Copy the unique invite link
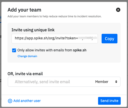Image resolution: width=128 pixels, height=108 pixels. click(109, 39)
